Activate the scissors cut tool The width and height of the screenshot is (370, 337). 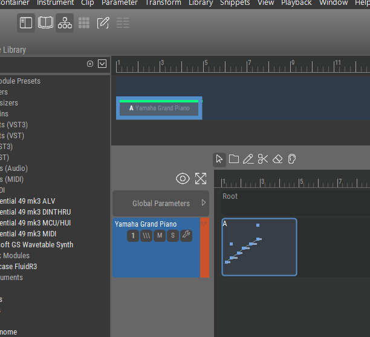pos(262,159)
